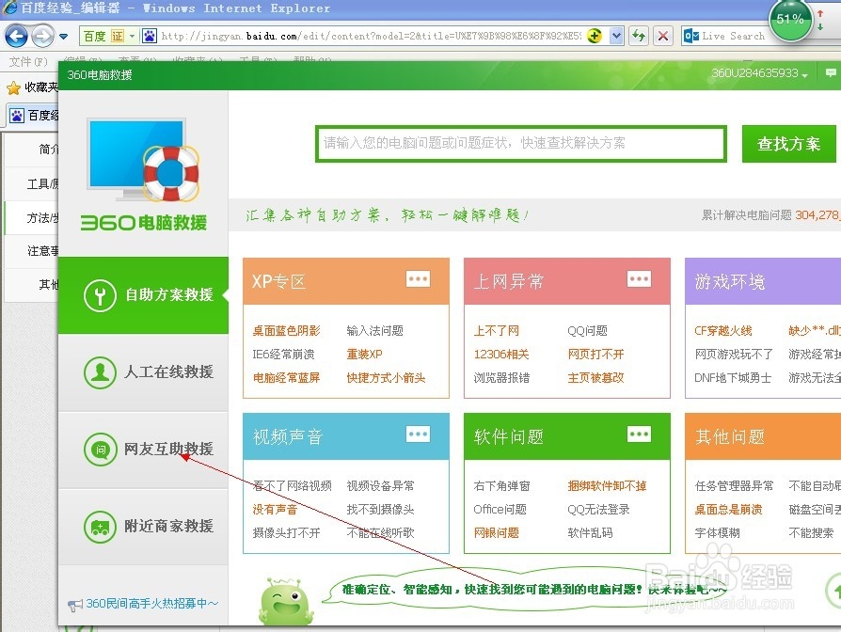Image resolution: width=841 pixels, height=632 pixels.
Task: Open QQ无法登录 solution link
Action: (598, 510)
